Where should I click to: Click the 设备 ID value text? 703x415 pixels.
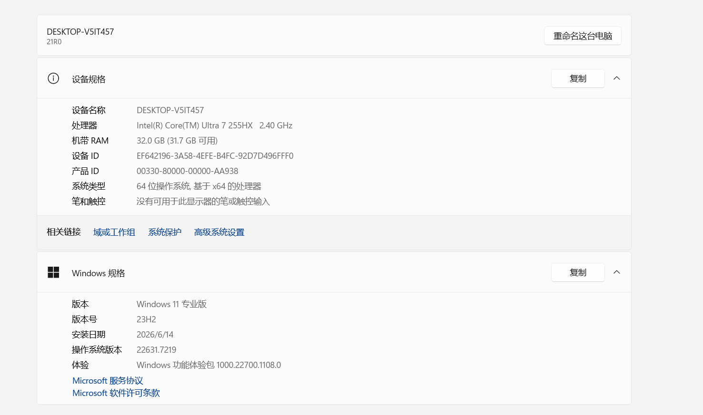point(215,156)
